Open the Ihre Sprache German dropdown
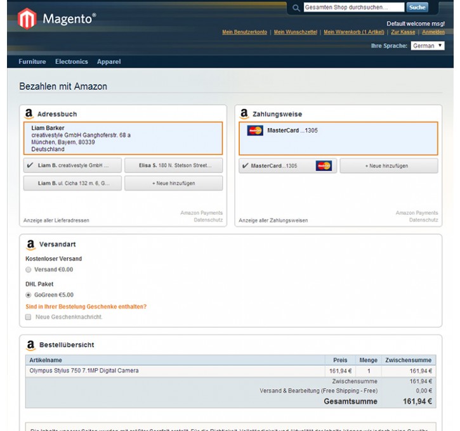 (x=428, y=46)
